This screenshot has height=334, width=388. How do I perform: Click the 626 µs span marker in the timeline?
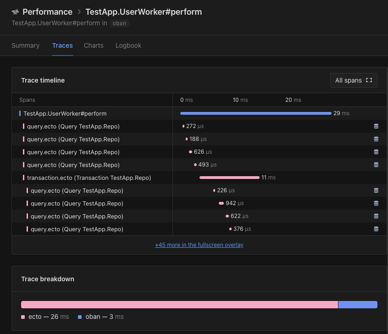point(190,152)
